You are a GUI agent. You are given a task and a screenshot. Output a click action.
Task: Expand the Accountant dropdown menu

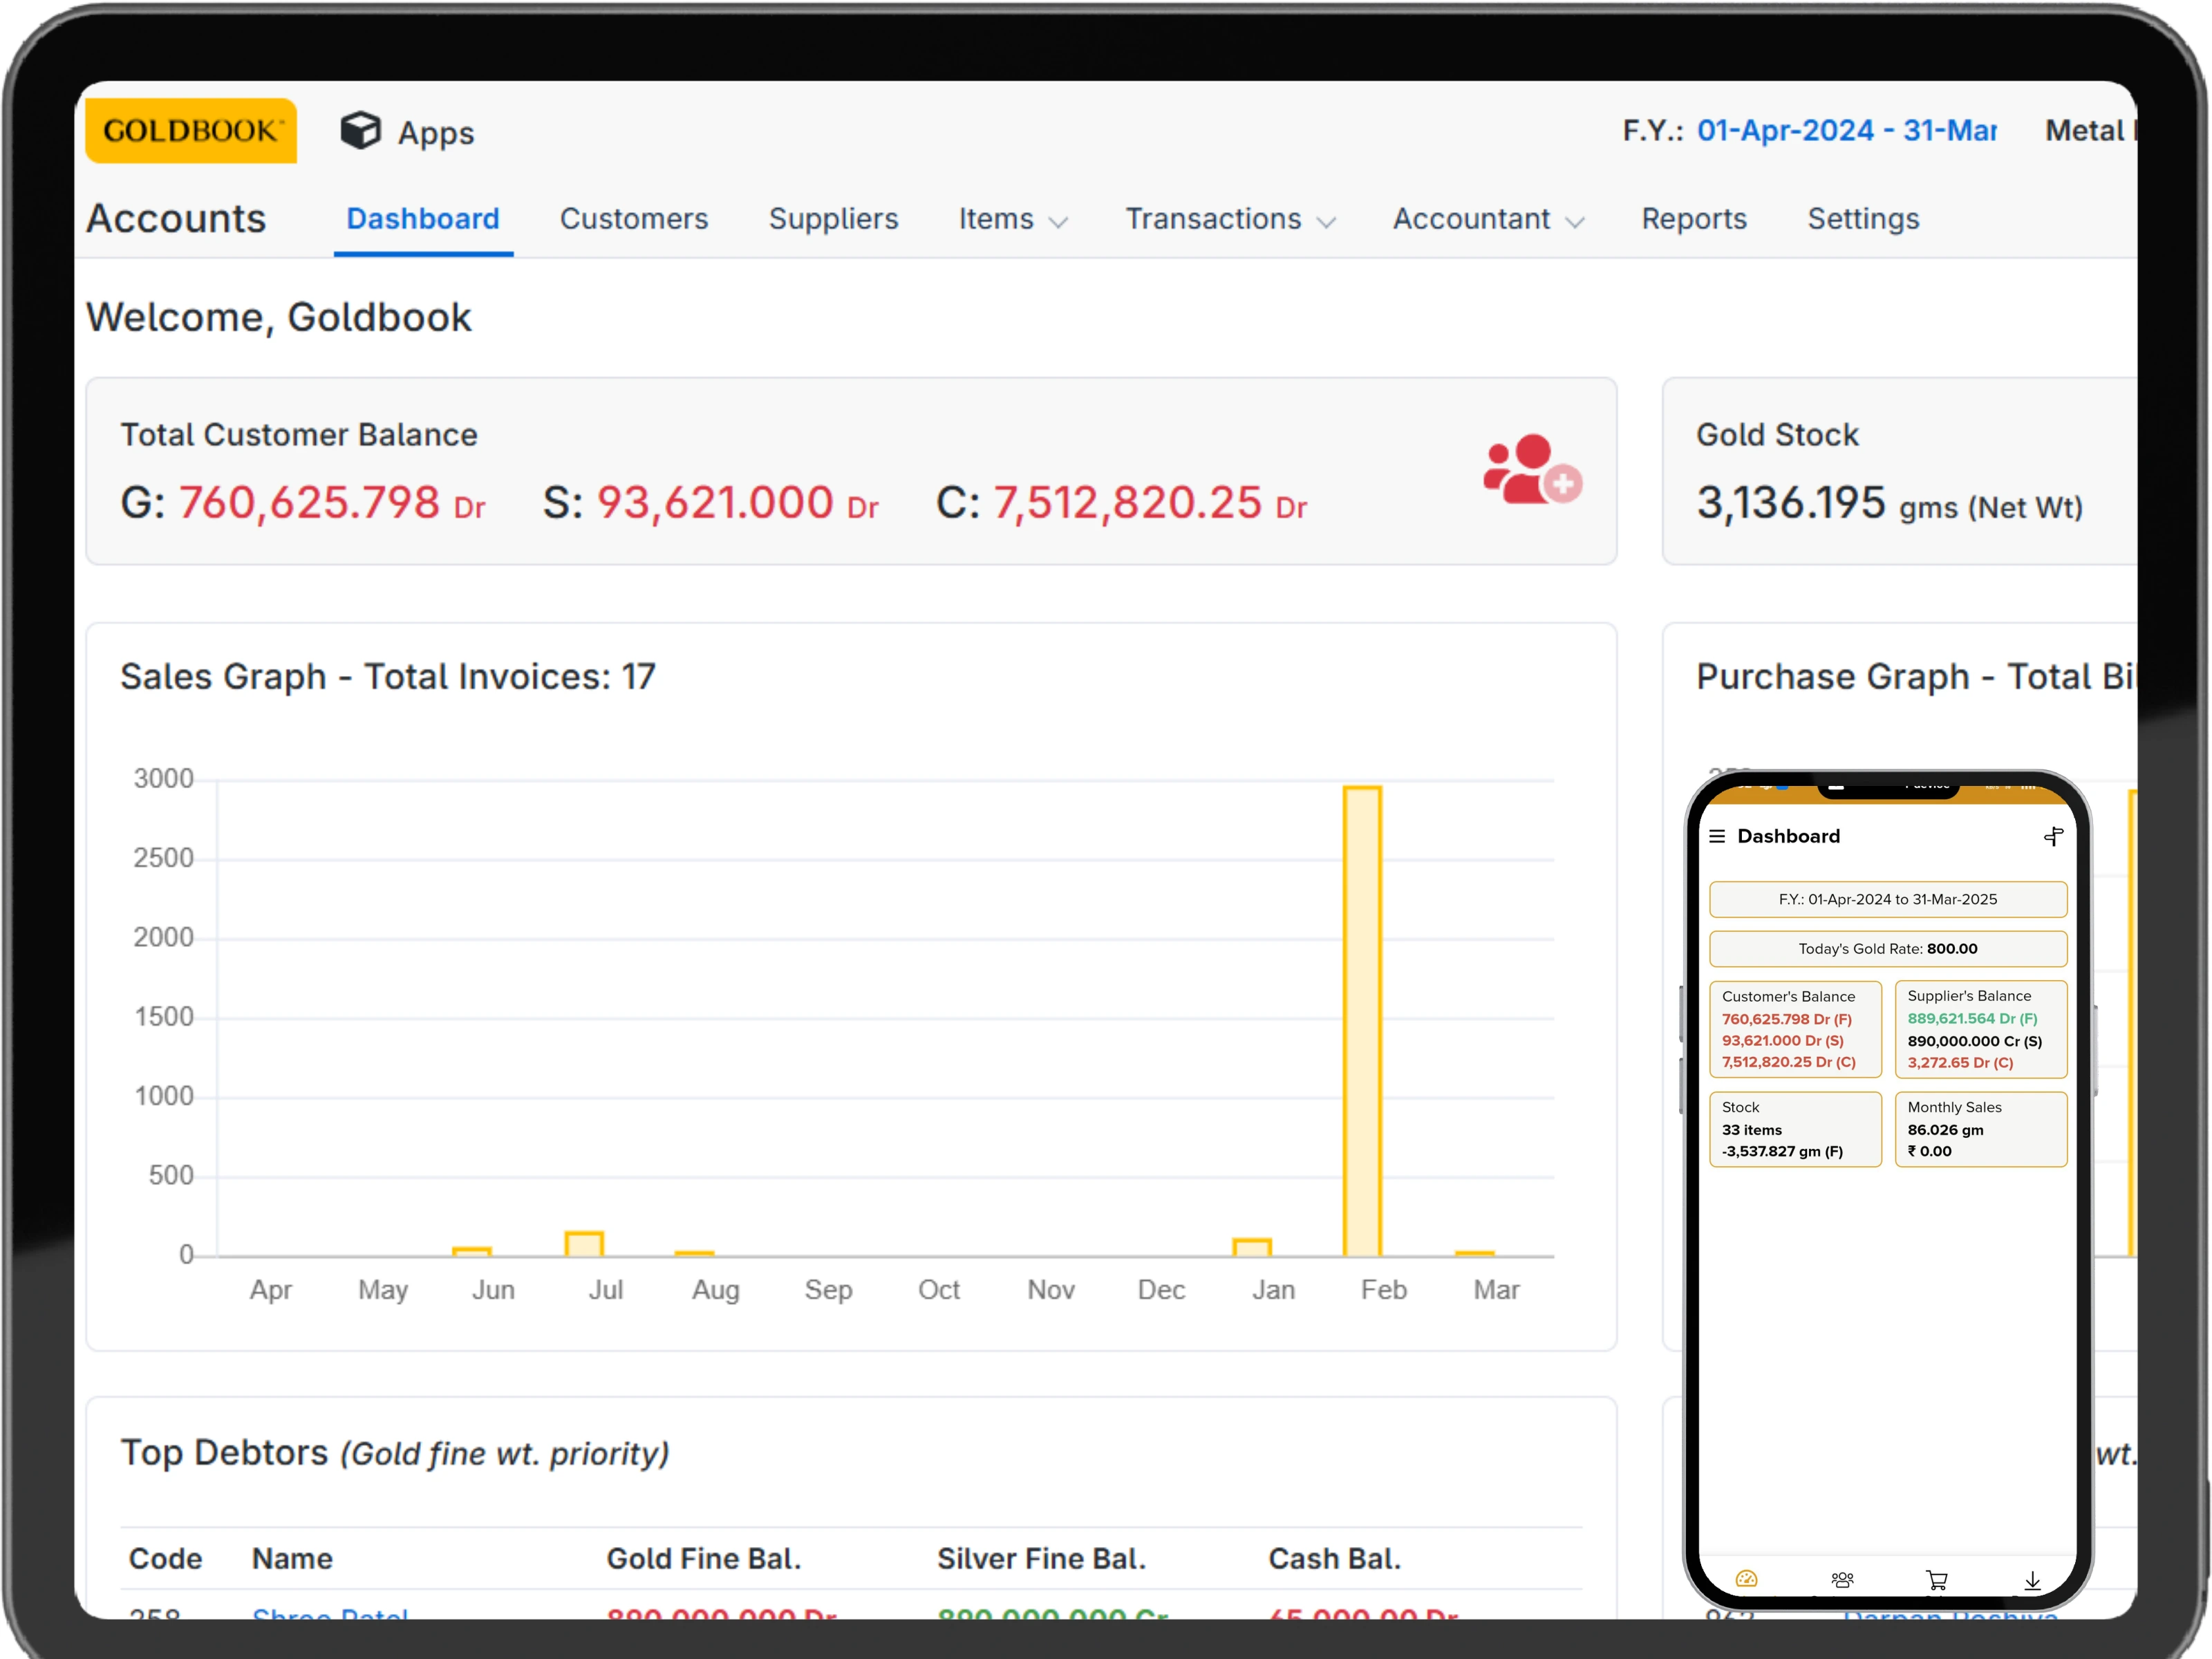tap(1487, 219)
